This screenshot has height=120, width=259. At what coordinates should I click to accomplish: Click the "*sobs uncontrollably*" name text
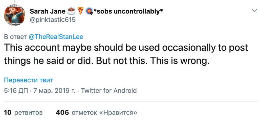click(128, 11)
